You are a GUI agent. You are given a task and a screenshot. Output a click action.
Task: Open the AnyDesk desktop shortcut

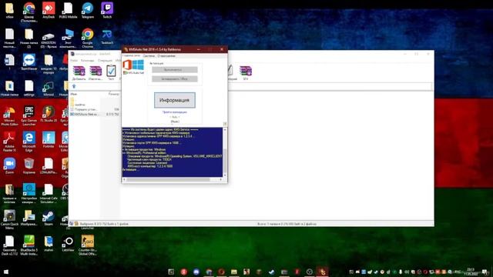tap(49, 10)
